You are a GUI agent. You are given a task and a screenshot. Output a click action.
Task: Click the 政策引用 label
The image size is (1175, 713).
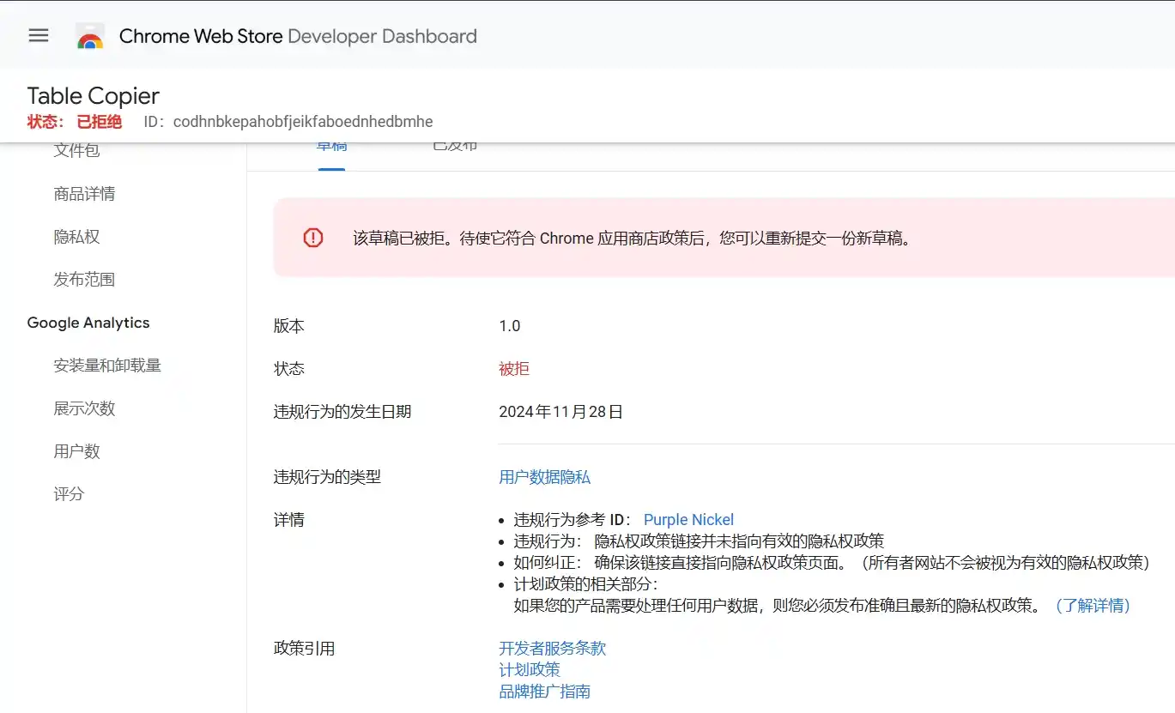click(x=305, y=649)
